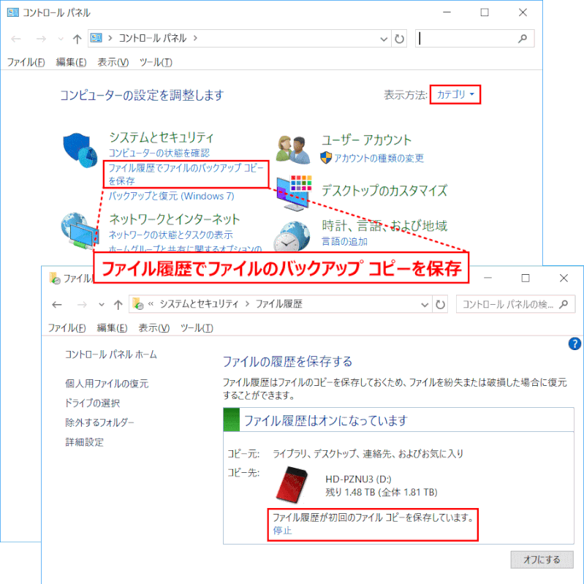Click コントロール パネル breadcrumb in address bar

(153, 38)
